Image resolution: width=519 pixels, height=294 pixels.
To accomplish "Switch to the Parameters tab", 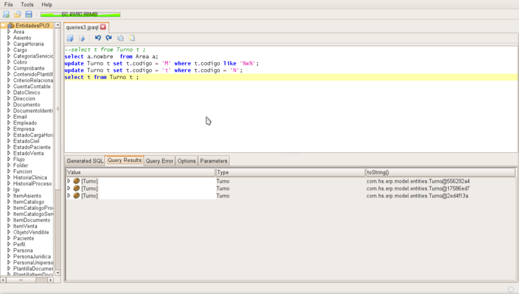I will pos(213,161).
